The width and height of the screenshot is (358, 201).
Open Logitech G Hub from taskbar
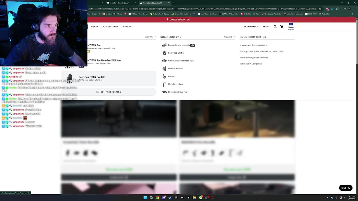182,198
